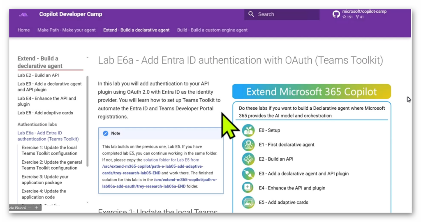Screen dimensions: 421x222
Task: Open the solution folder for Lab E5 link
Action: pos(171,160)
